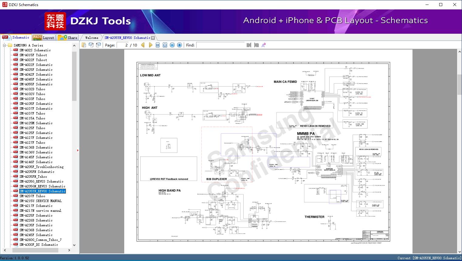Click the tree panel vertical scrollbar thumb

pyautogui.click(x=74, y=76)
